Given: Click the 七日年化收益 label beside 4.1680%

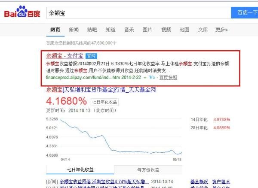Looking at the screenshot, I should coord(104,102).
